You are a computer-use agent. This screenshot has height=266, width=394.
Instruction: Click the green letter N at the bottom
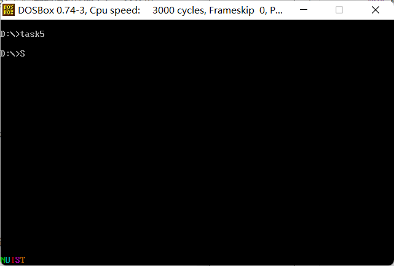pos(2,260)
